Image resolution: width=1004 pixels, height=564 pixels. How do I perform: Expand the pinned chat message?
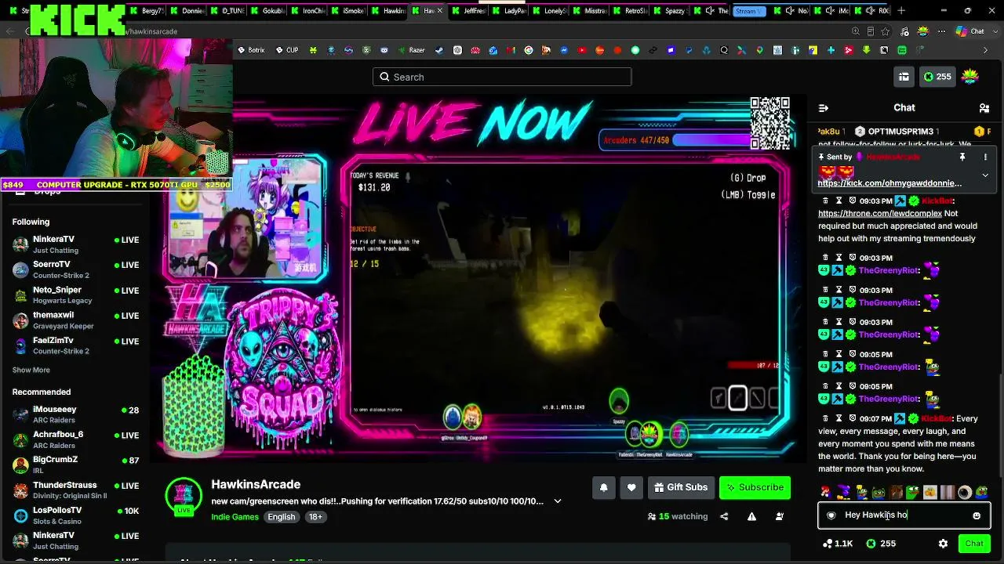tap(985, 175)
